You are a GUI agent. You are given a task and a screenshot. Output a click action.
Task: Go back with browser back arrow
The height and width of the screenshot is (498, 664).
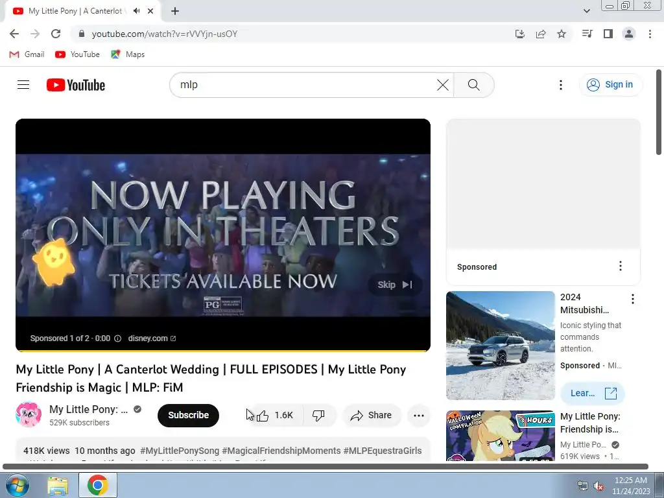pyautogui.click(x=14, y=34)
